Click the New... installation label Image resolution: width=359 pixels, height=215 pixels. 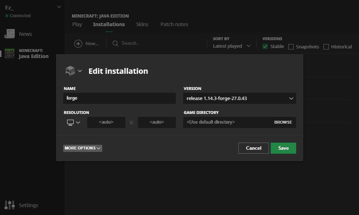[92, 43]
